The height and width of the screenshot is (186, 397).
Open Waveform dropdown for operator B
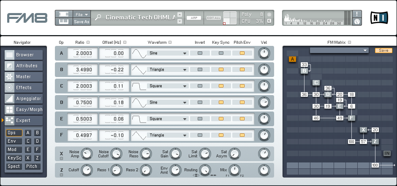(168, 69)
